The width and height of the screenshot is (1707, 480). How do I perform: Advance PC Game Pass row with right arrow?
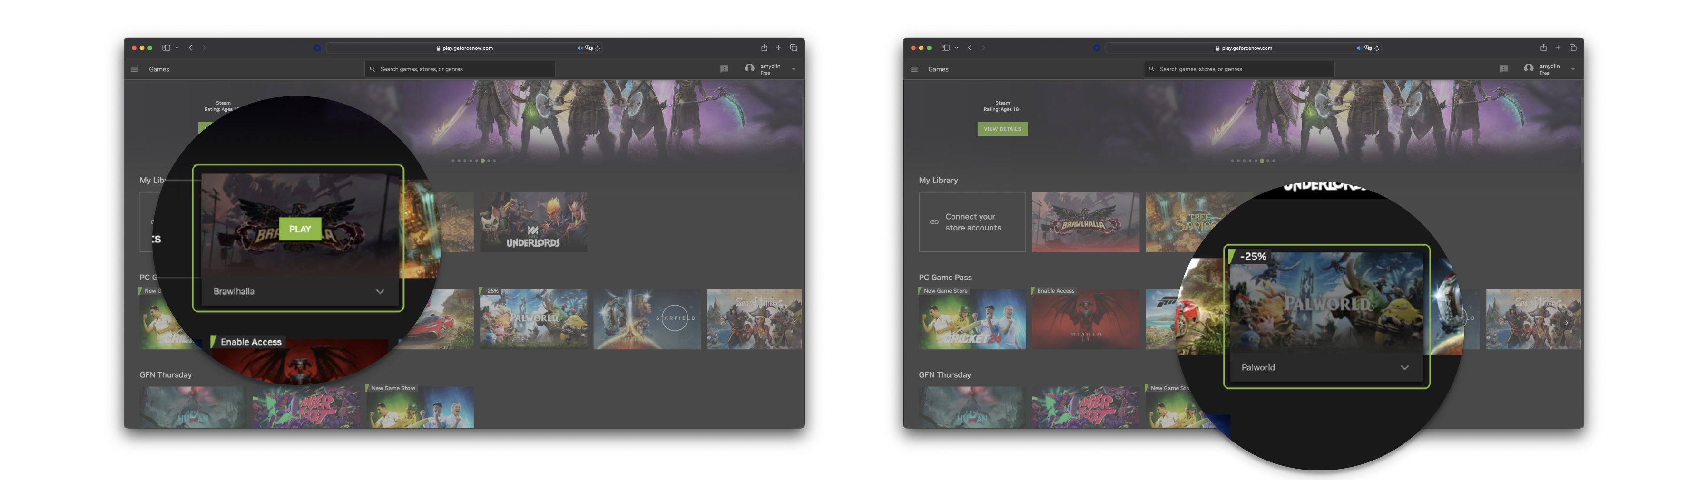pos(1567,322)
